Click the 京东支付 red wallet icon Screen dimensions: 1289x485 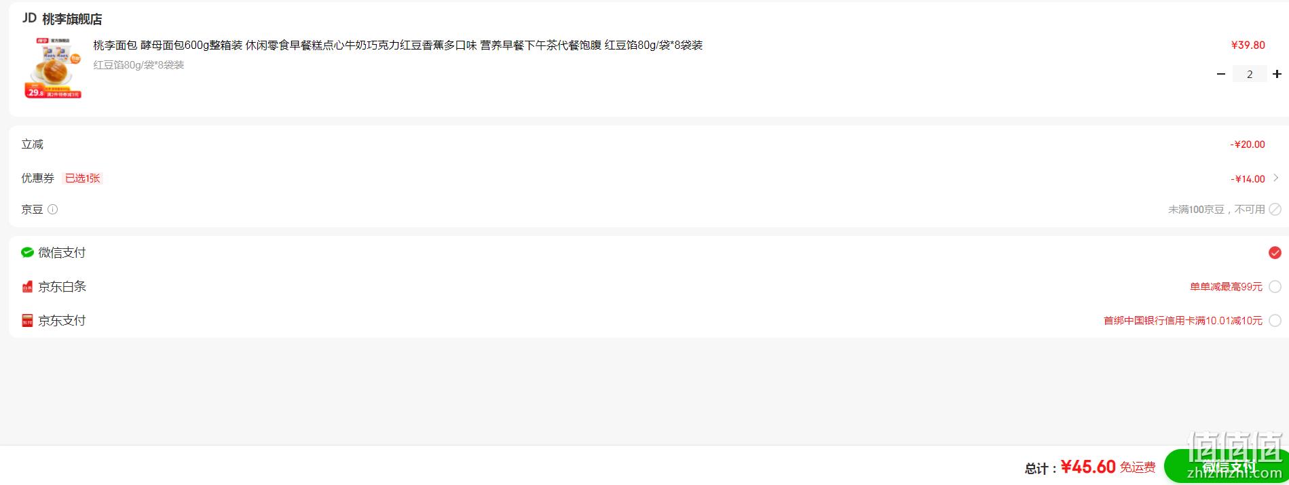[27, 321]
